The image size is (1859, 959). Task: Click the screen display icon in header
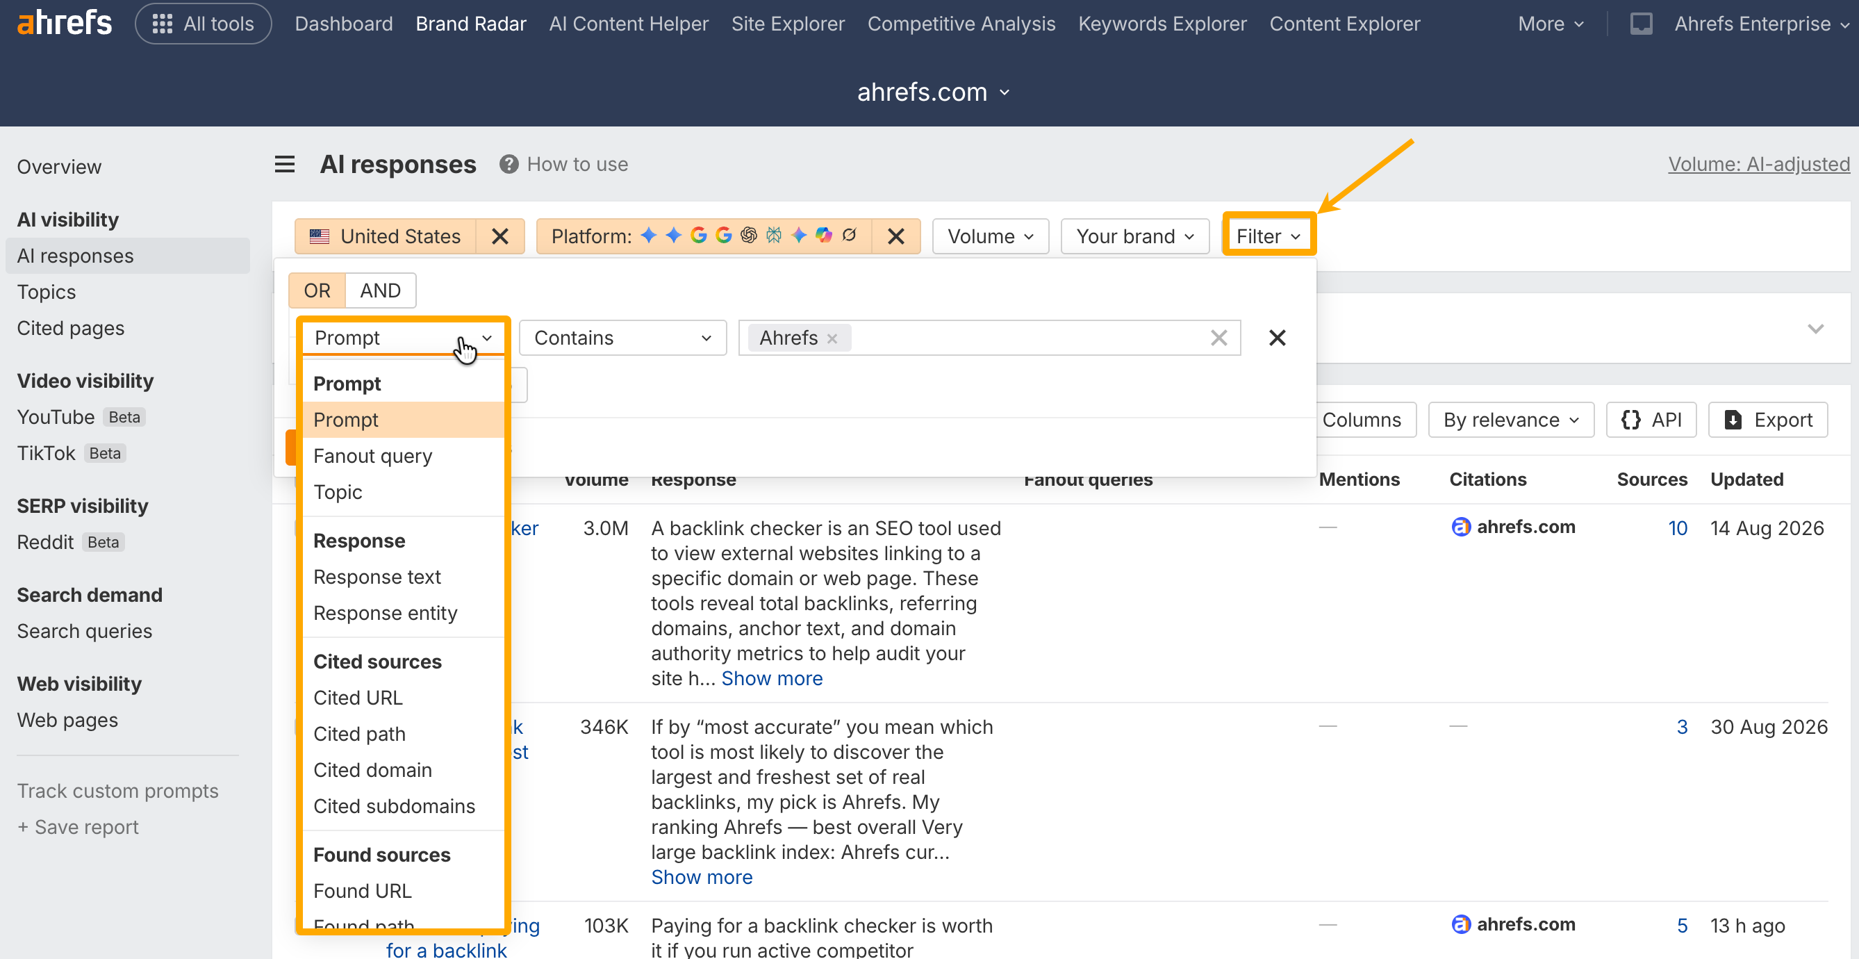[1640, 24]
